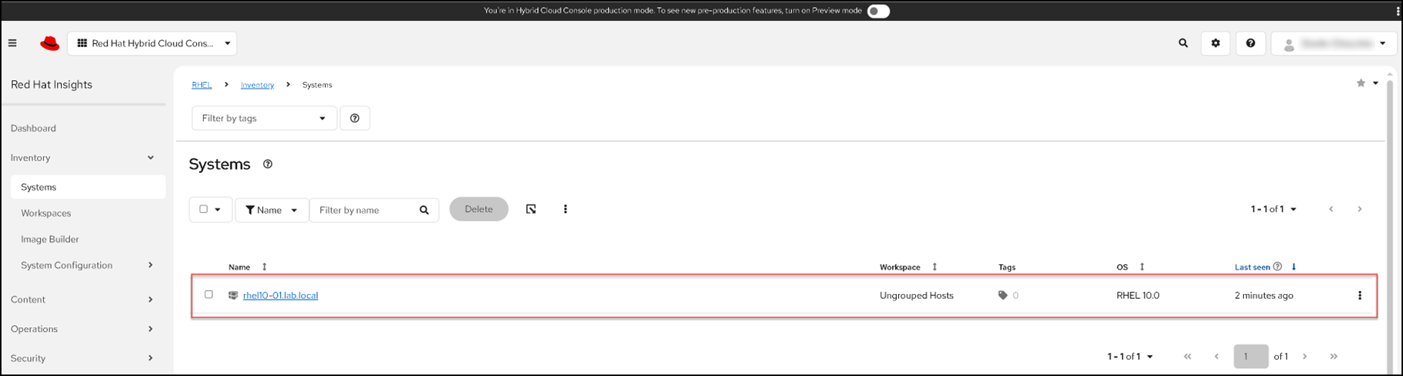Toggle the Preview mode switch
The width and height of the screenshot is (1403, 376).
878,11
